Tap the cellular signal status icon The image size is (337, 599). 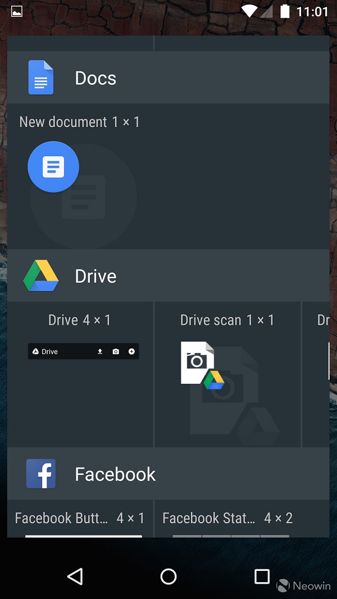266,11
